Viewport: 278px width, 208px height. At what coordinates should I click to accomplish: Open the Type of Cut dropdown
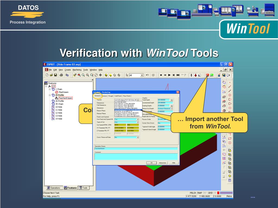[x=138, y=122]
